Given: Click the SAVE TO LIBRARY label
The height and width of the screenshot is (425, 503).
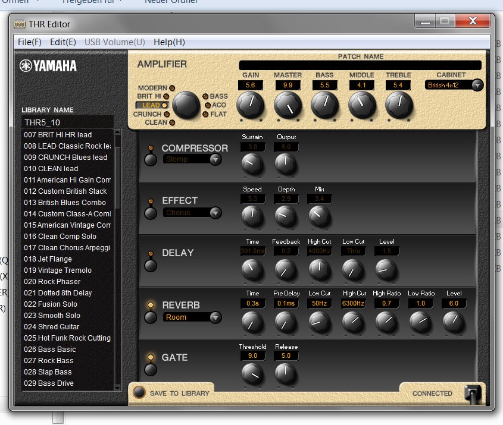Looking at the screenshot, I should (180, 393).
